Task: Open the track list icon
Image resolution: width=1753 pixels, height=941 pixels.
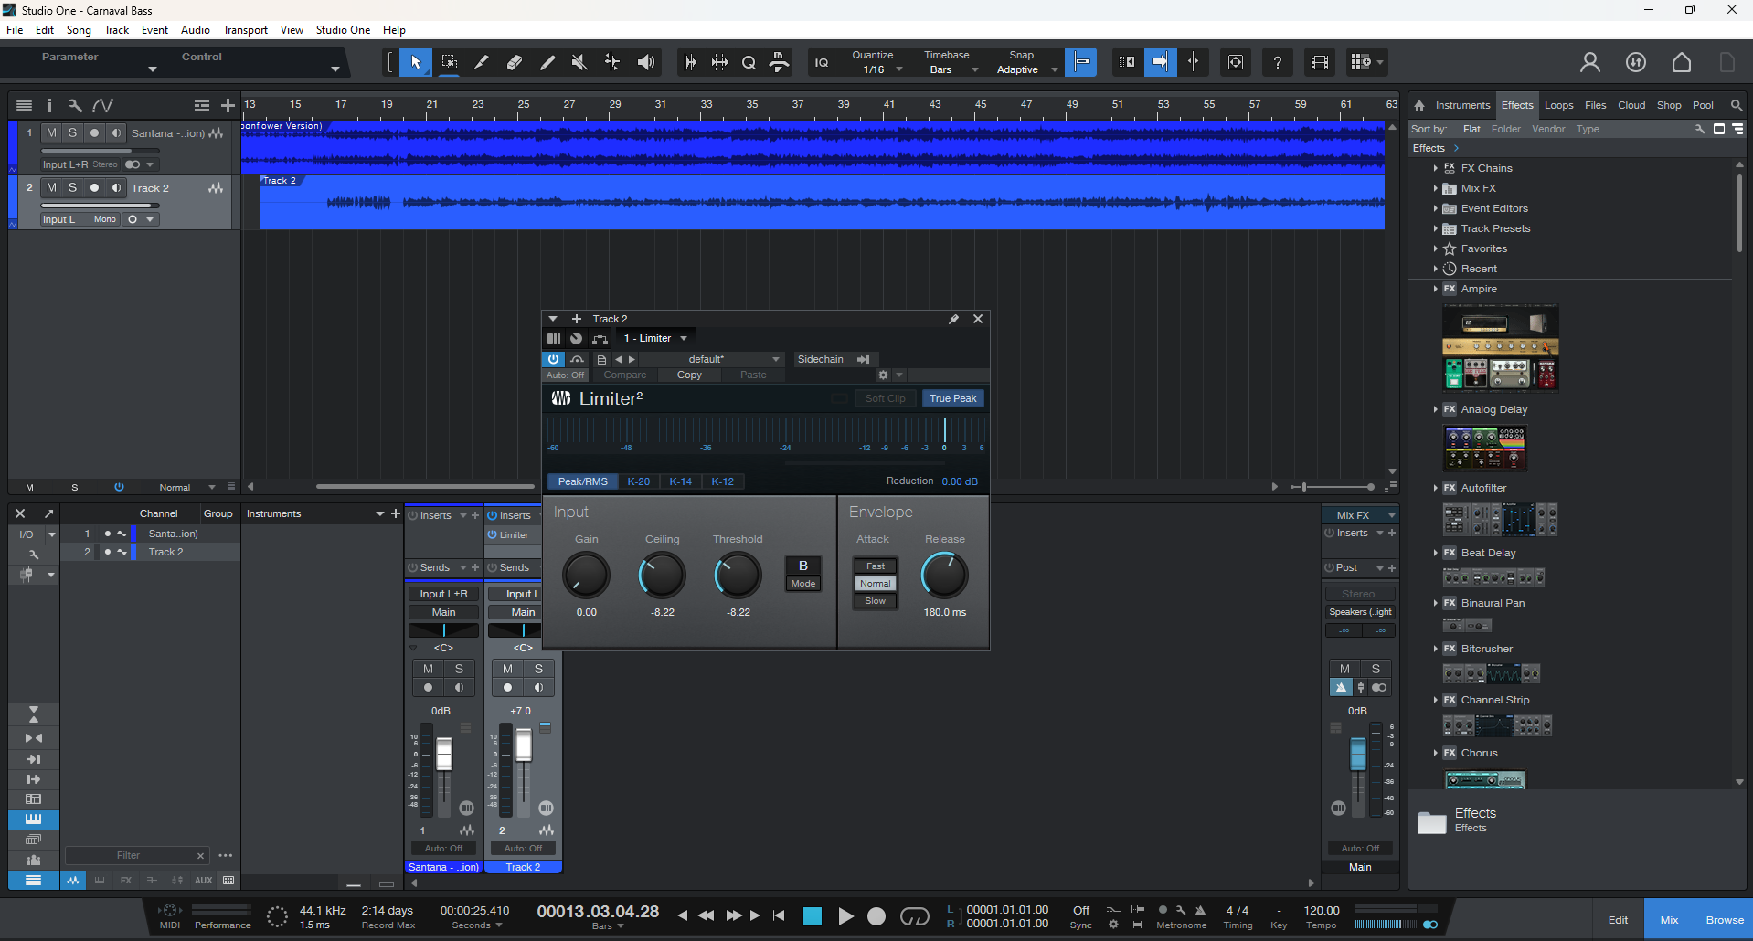Action: click(x=25, y=106)
